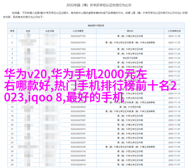
Task: Select certificate number 520220026518
Action: point(78,164)
